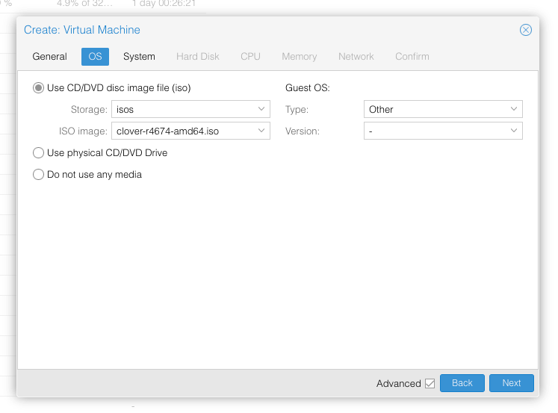Image resolution: width=558 pixels, height=413 pixels.
Task: Select the active OS tab
Action: 95,57
